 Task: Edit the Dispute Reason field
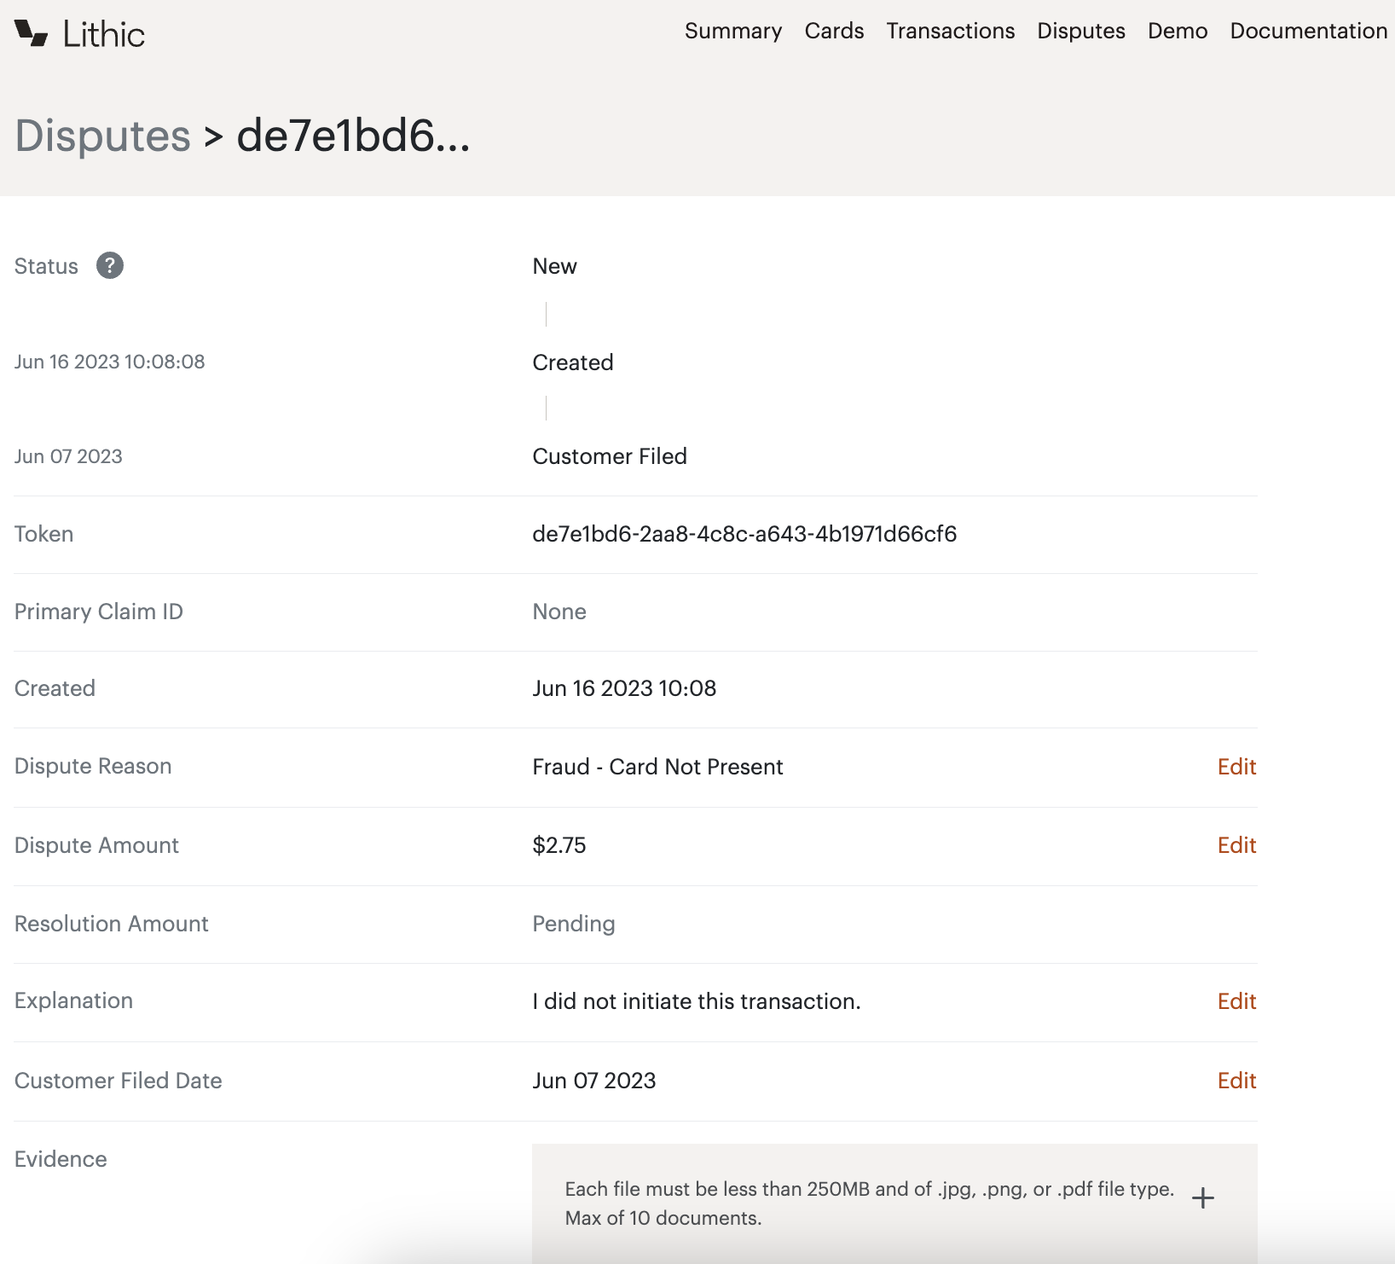tap(1236, 767)
